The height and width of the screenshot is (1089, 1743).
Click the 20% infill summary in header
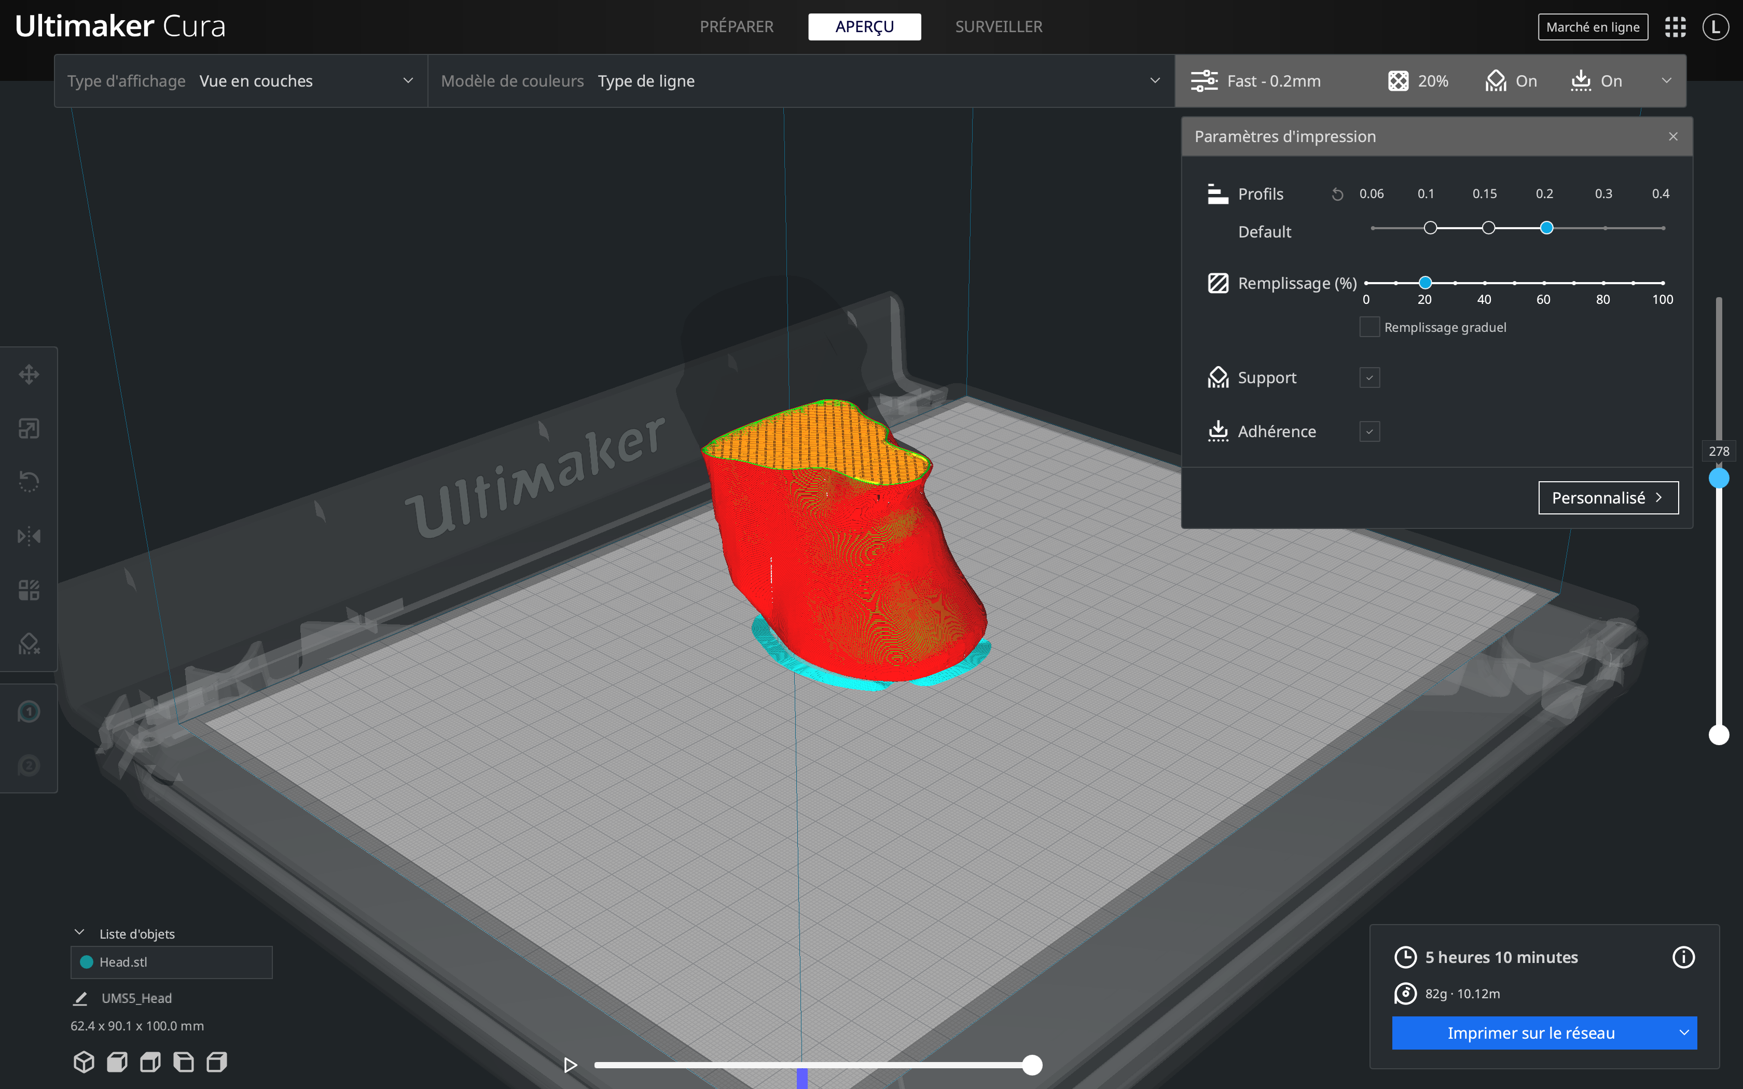(x=1418, y=81)
